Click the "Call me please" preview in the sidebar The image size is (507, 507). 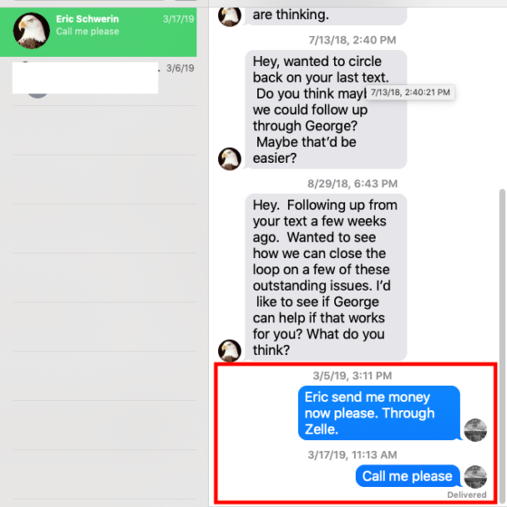[x=87, y=32]
